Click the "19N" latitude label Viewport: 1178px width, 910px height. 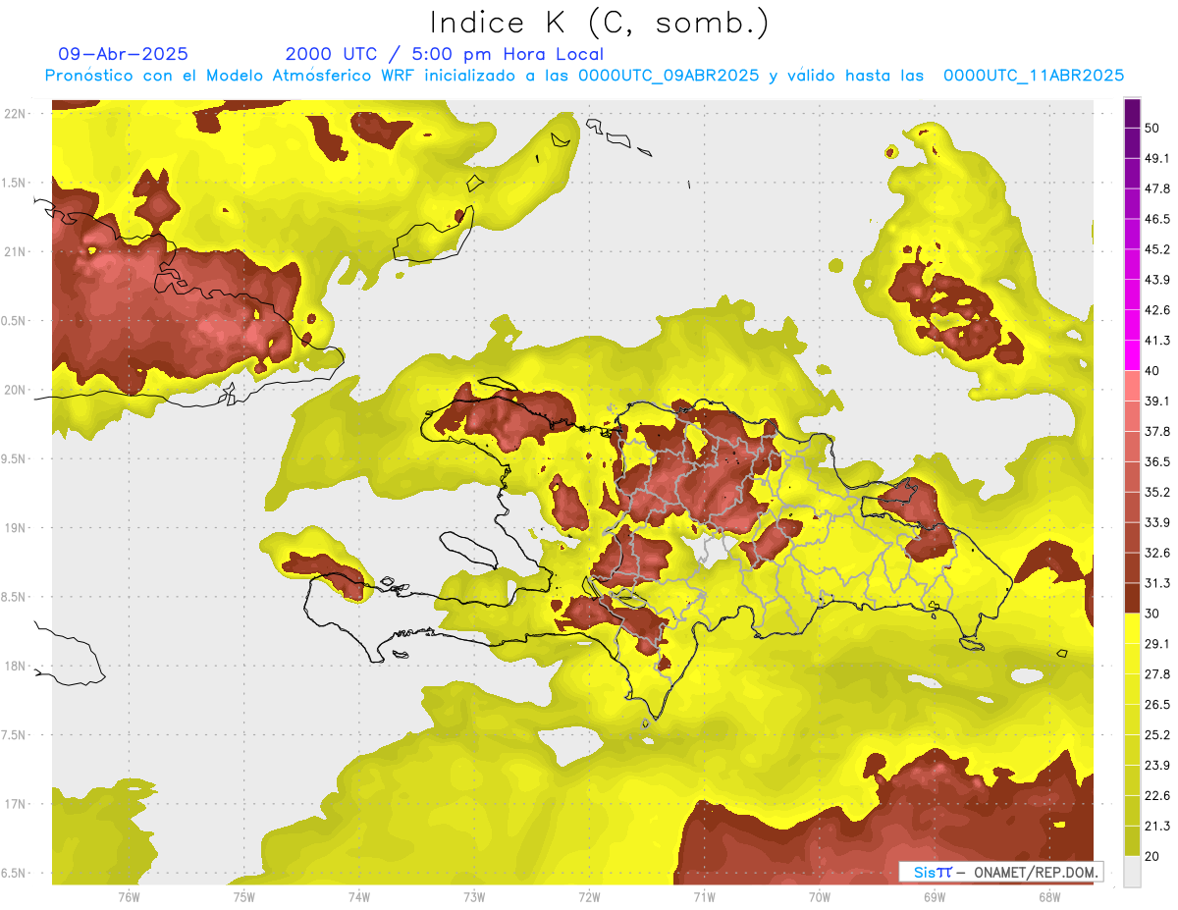(x=15, y=527)
